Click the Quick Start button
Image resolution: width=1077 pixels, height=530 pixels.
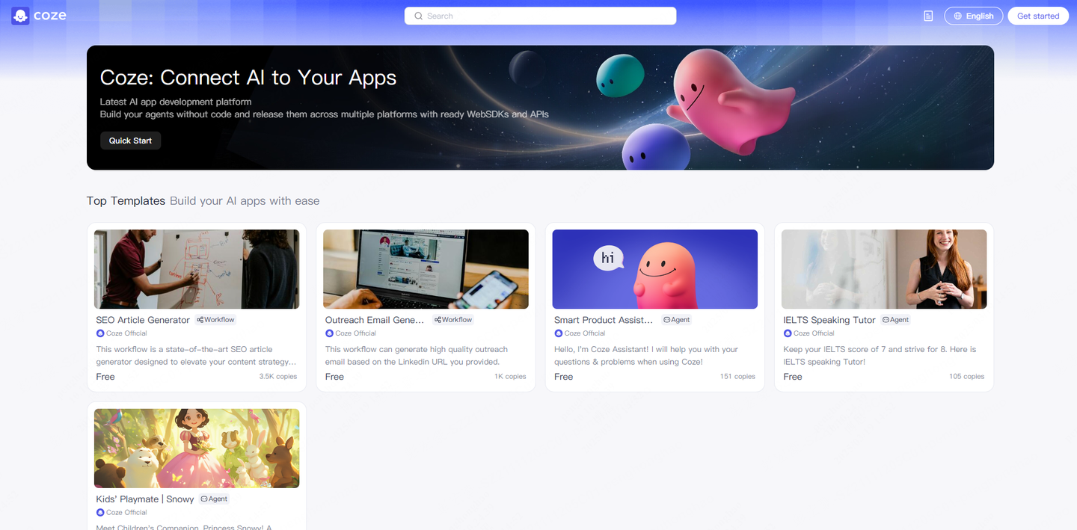pos(130,141)
